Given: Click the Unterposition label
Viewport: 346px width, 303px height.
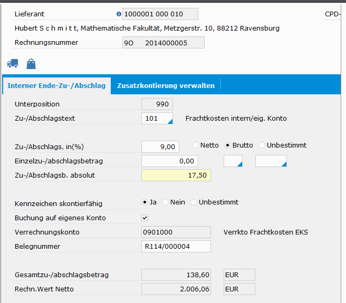Looking at the screenshot, I should coord(37,104).
